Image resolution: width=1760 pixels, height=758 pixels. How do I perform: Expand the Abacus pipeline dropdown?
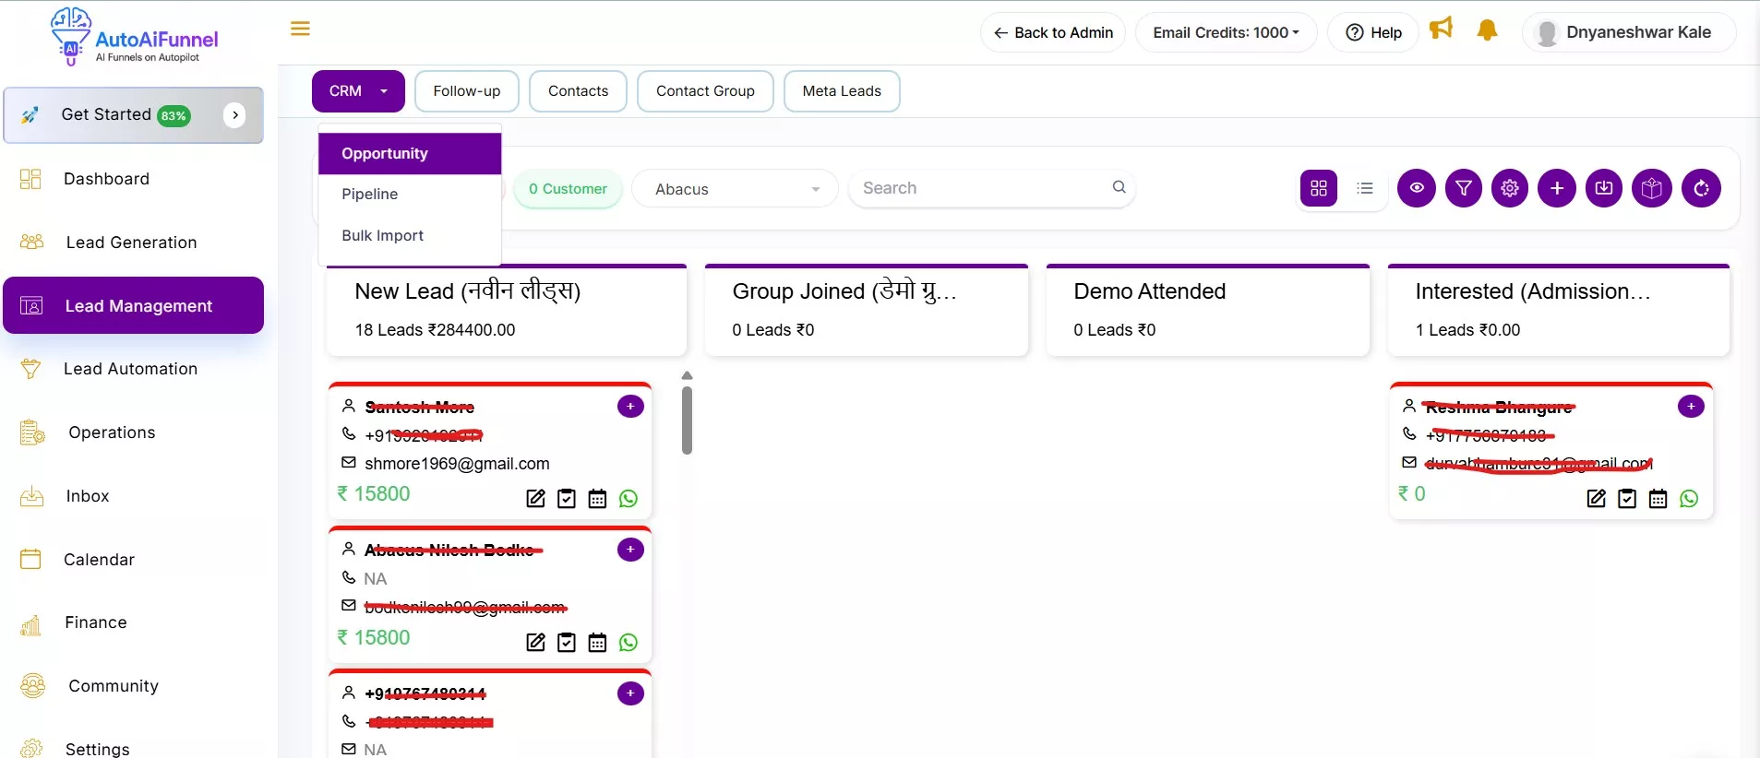pos(736,189)
